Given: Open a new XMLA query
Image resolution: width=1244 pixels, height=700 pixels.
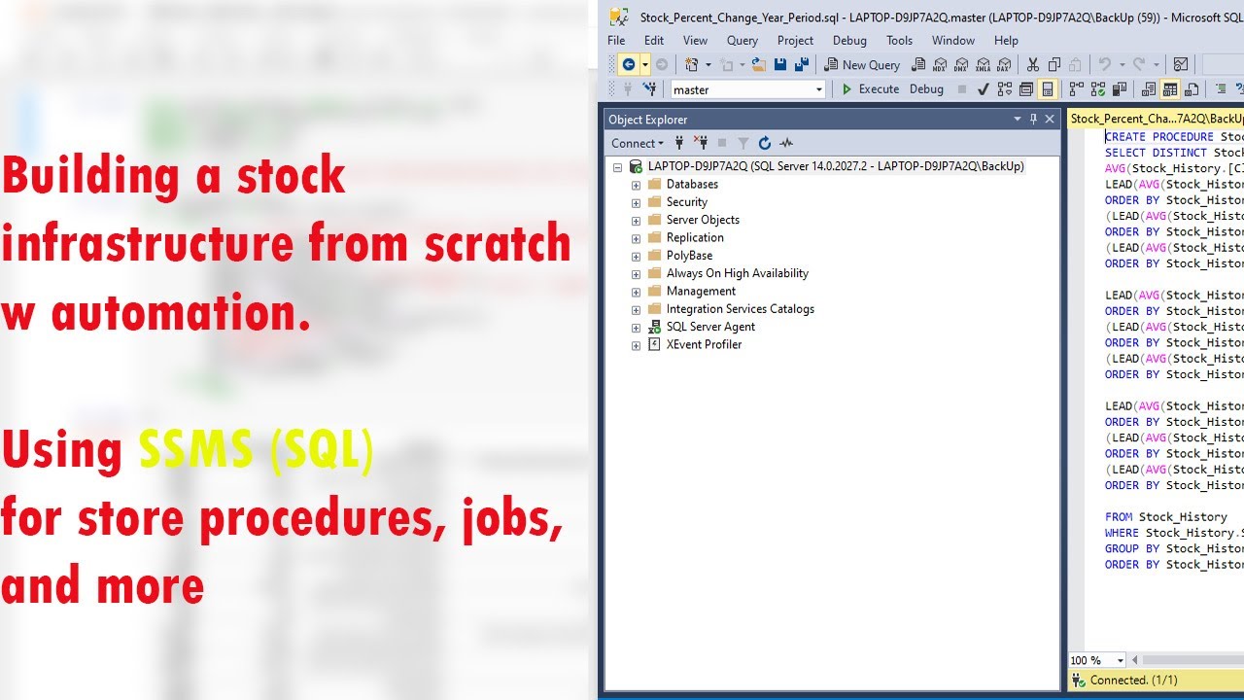Looking at the screenshot, I should coord(983,65).
